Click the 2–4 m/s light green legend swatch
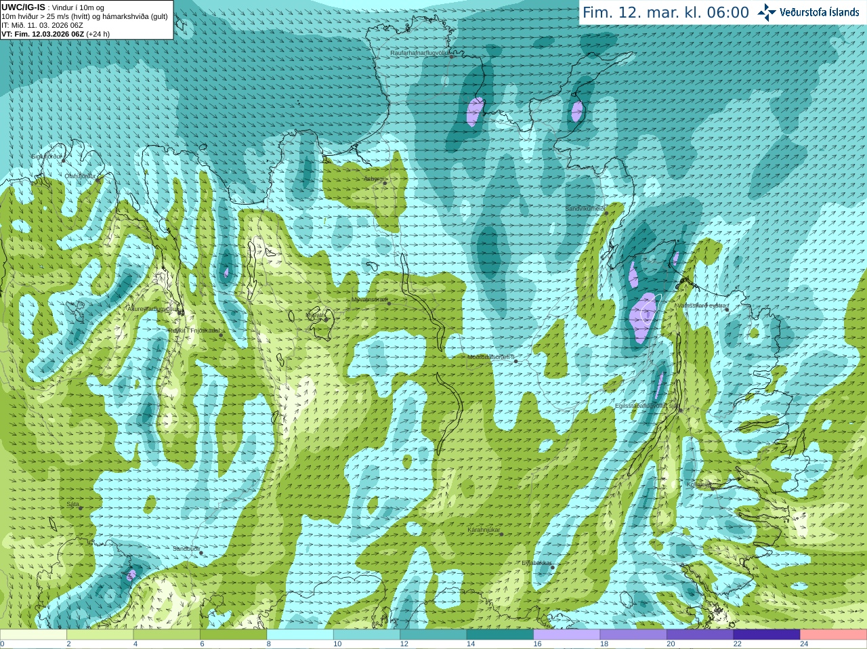 pyautogui.click(x=100, y=634)
